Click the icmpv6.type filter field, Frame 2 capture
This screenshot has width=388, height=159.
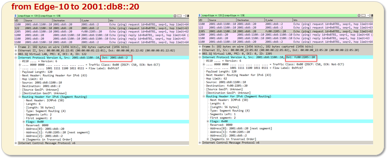[95, 16]
